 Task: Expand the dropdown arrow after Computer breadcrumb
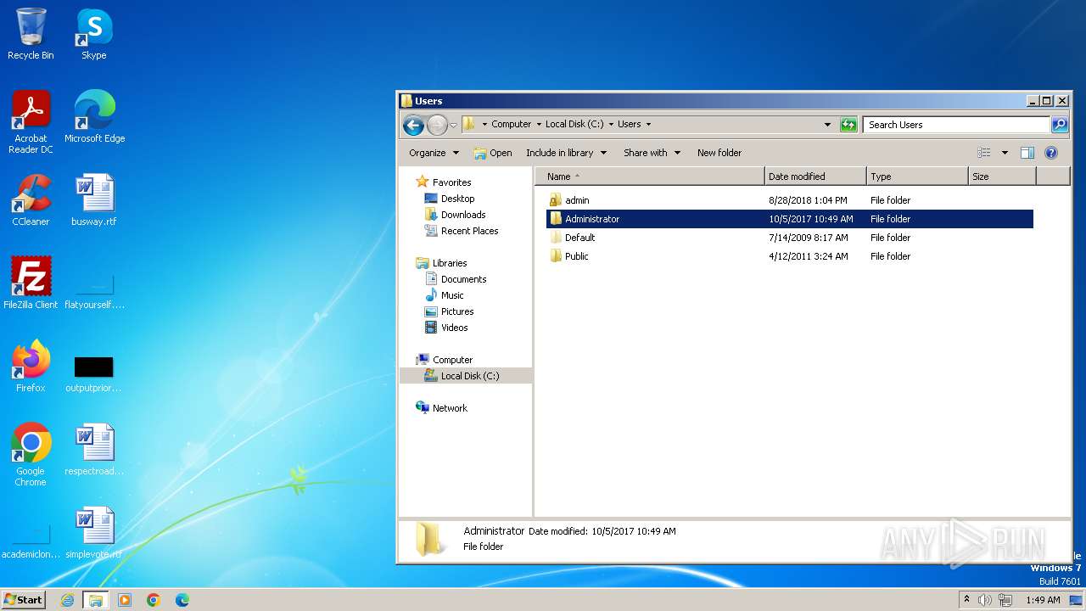click(x=539, y=124)
